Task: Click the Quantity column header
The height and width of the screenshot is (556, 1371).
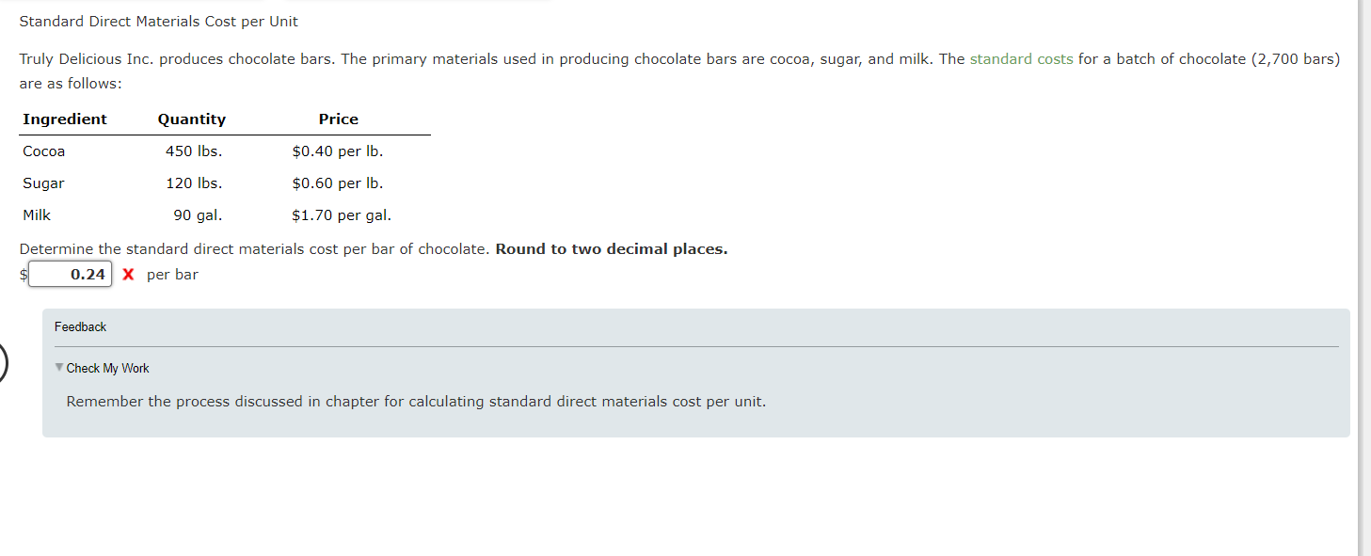Action: pyautogui.click(x=191, y=119)
